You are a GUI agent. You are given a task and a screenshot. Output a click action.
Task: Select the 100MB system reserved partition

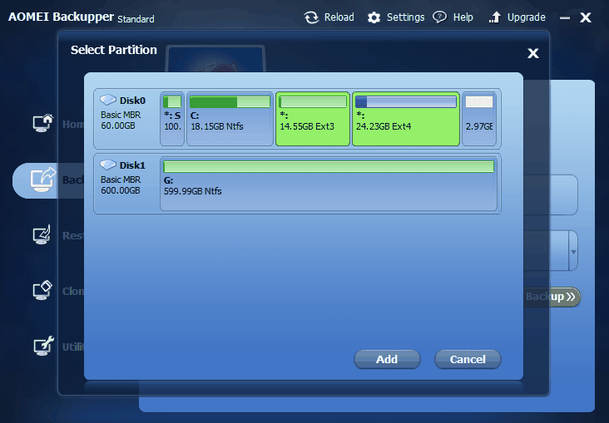click(x=172, y=119)
